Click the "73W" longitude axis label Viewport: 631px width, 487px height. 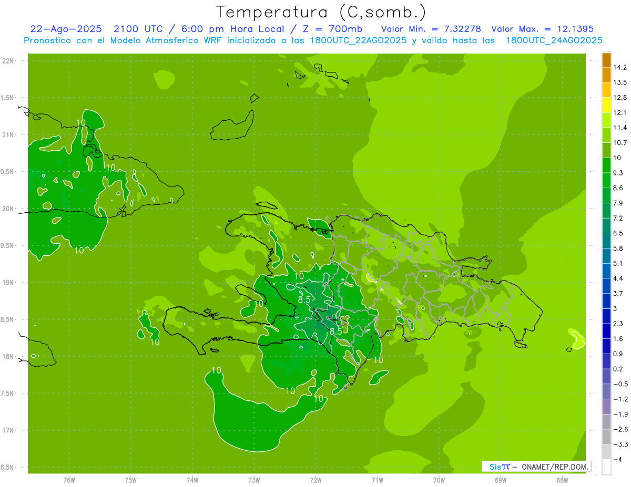point(254,480)
